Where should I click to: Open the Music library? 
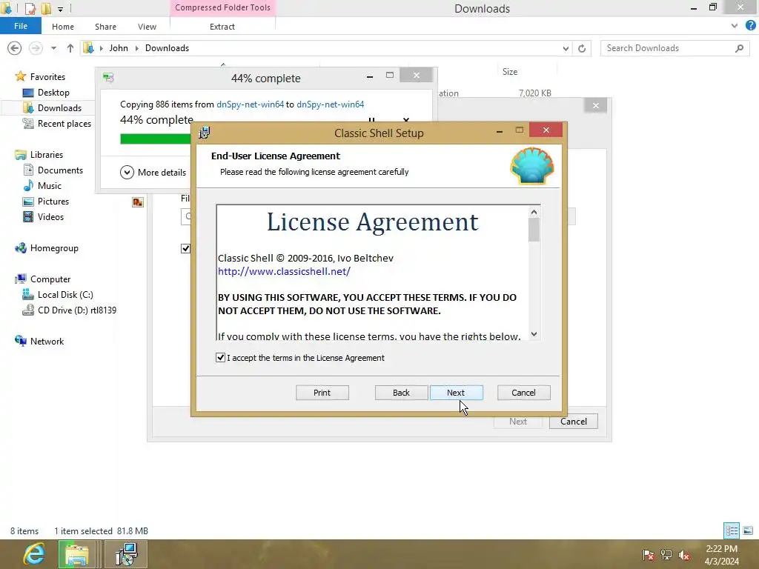[50, 185]
